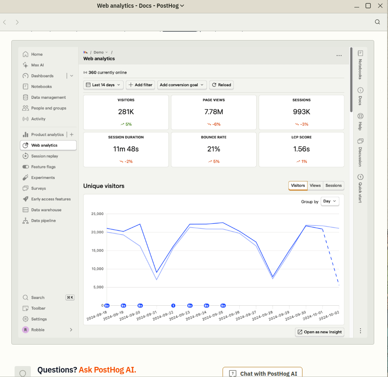Click the Reload button

(x=221, y=85)
